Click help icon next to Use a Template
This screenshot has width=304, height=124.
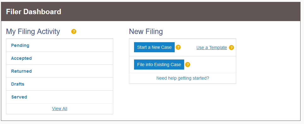tap(231, 48)
